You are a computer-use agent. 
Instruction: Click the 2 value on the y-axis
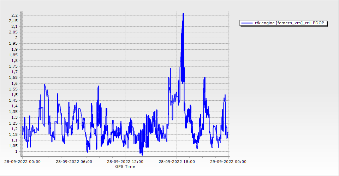16,38
